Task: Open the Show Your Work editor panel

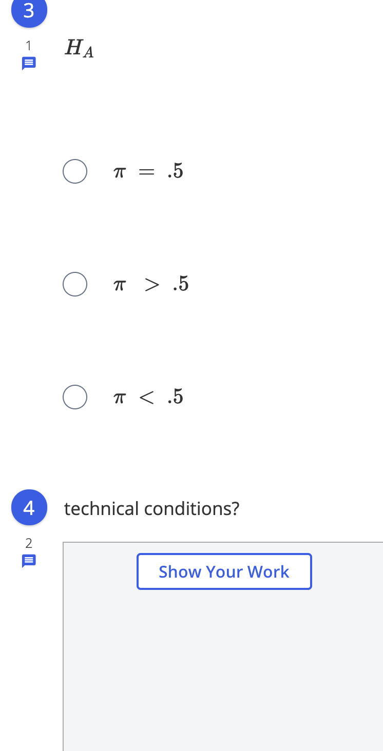Action: (x=224, y=571)
